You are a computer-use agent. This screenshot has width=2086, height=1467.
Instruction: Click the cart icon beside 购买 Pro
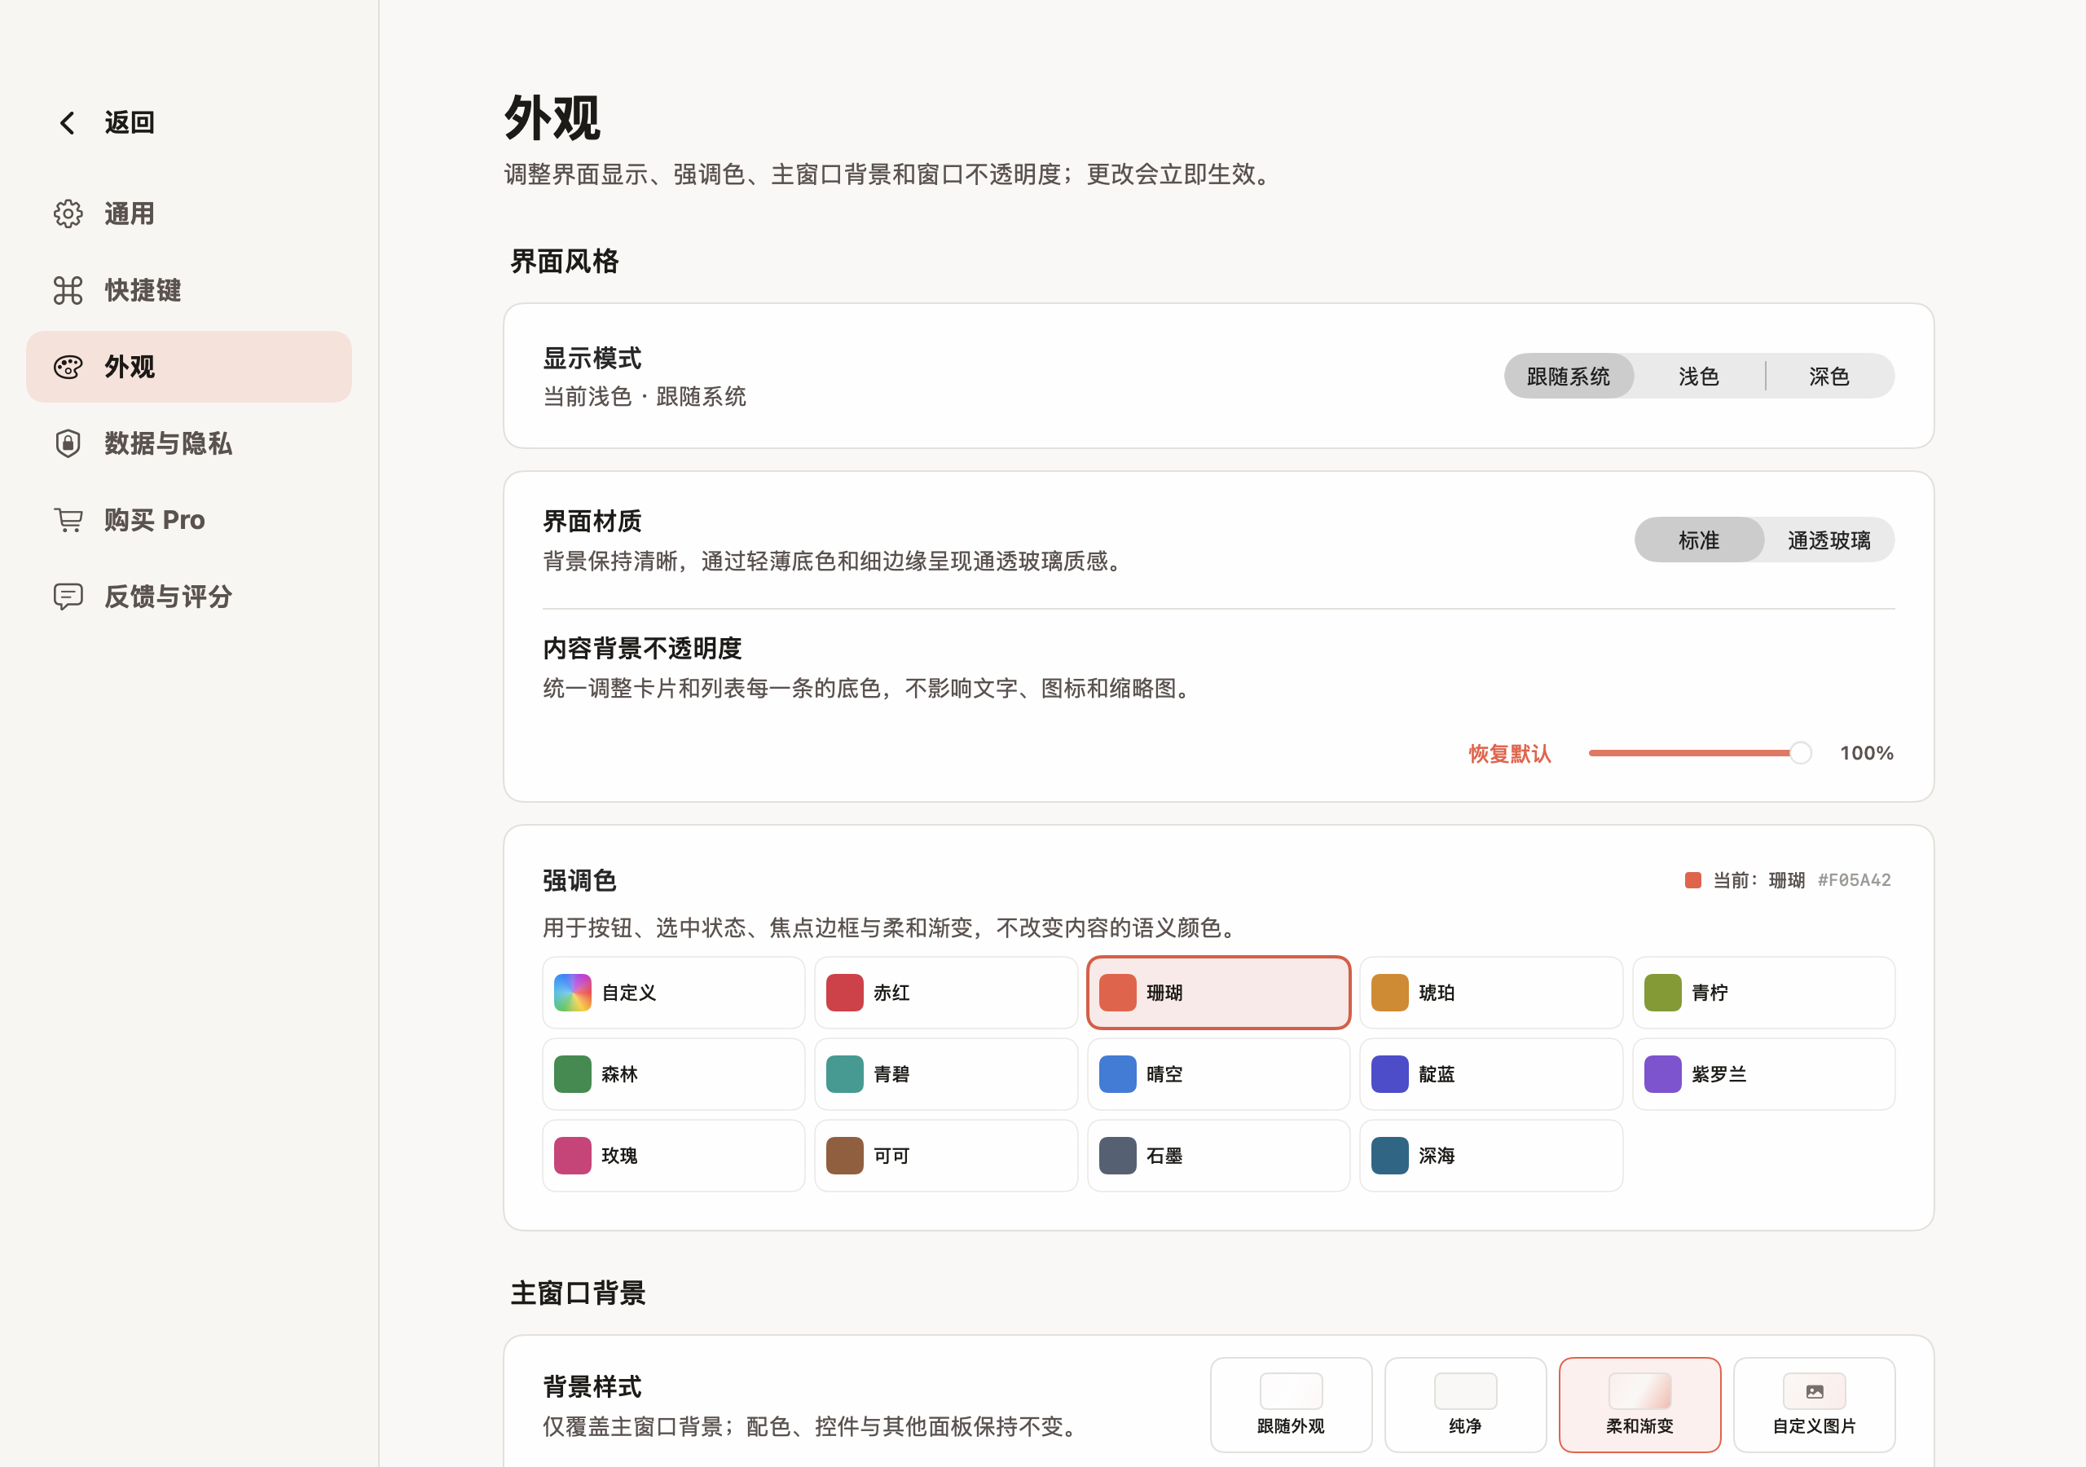pyautogui.click(x=68, y=519)
